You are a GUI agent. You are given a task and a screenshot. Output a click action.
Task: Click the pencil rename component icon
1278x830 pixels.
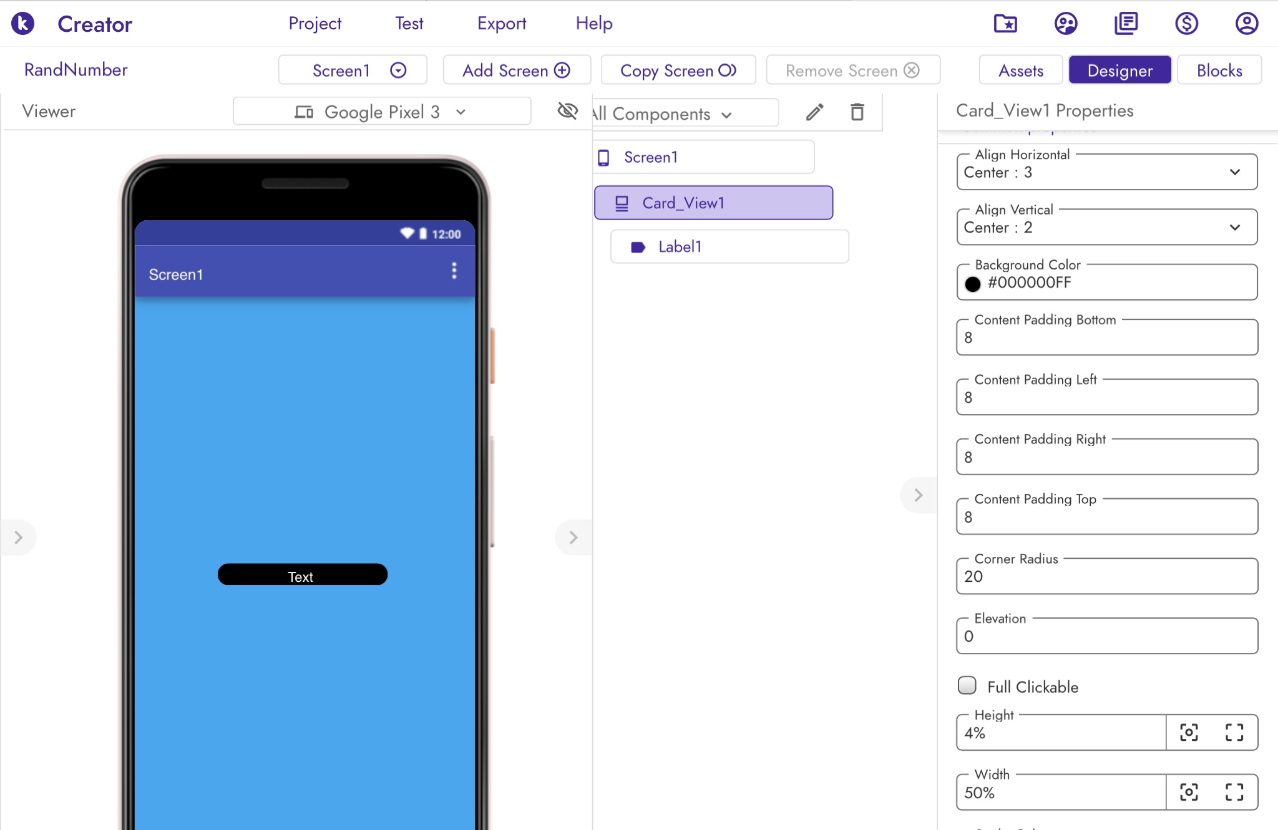[814, 112]
